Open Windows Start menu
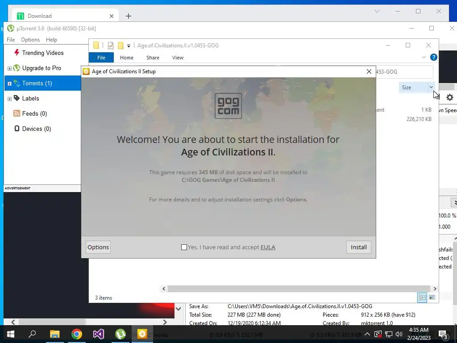Screen dimensions: 457x343 click(11, 334)
